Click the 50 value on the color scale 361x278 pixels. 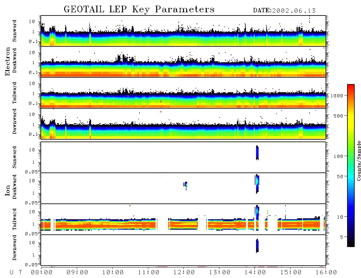click(340, 177)
